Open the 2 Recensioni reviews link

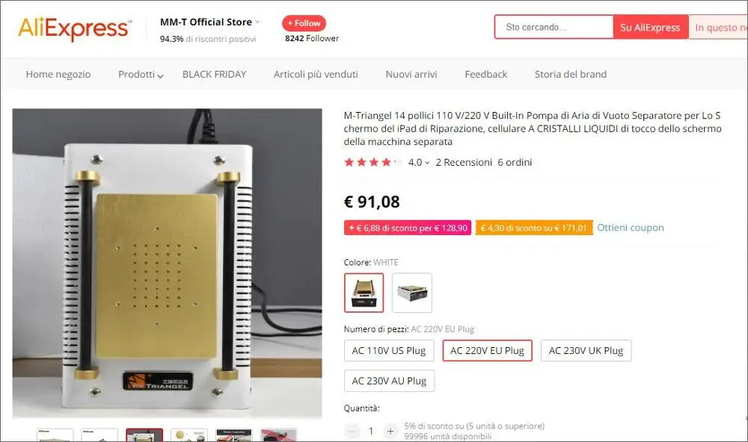click(x=464, y=163)
